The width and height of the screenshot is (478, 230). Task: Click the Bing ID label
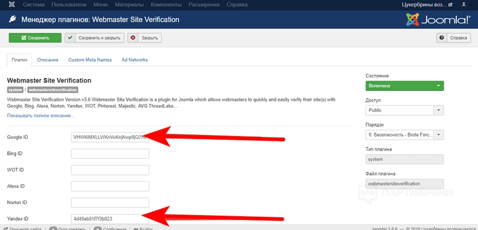[15, 153]
